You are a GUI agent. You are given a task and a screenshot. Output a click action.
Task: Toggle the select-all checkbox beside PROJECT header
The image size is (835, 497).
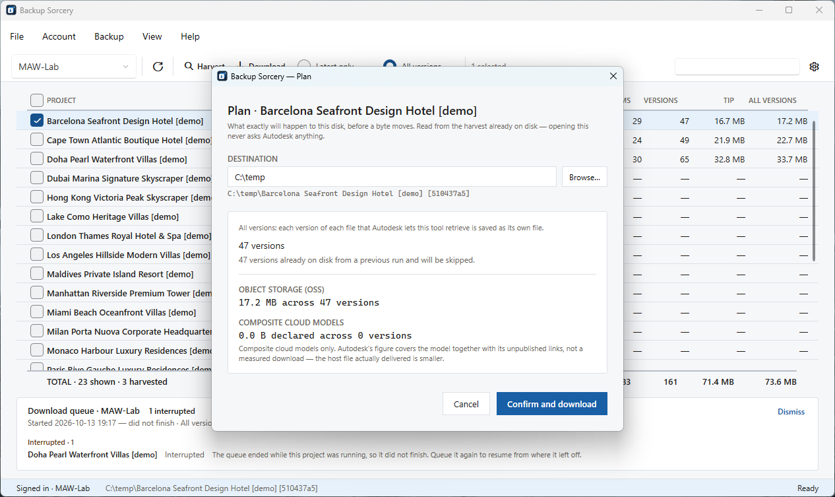pyautogui.click(x=37, y=100)
